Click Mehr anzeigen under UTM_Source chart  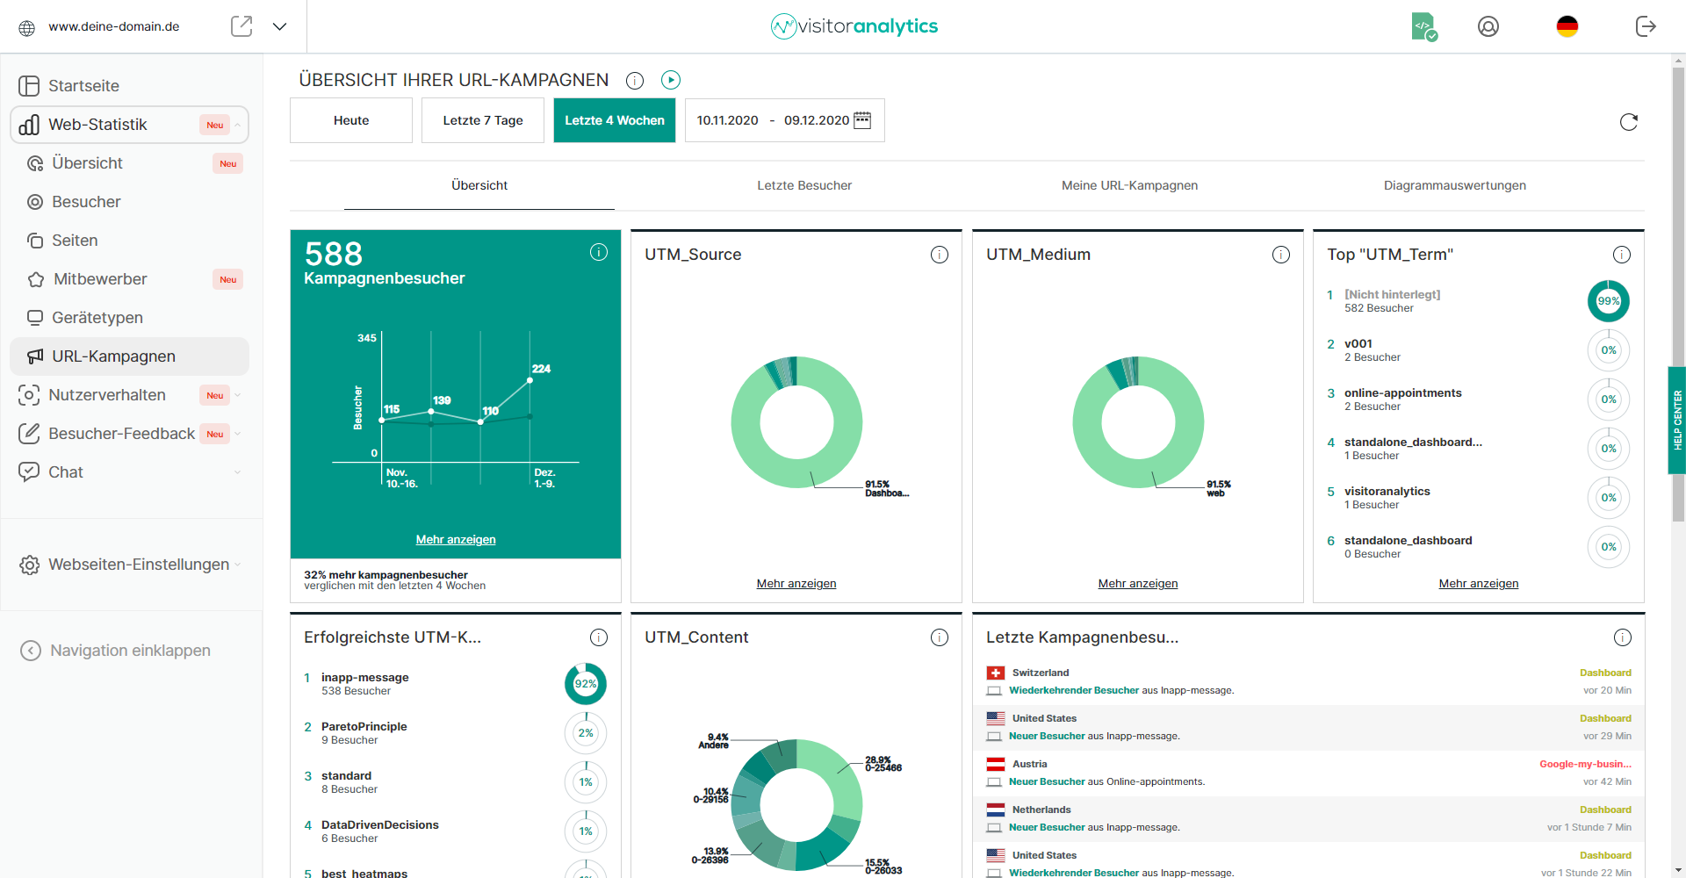pyautogui.click(x=796, y=584)
